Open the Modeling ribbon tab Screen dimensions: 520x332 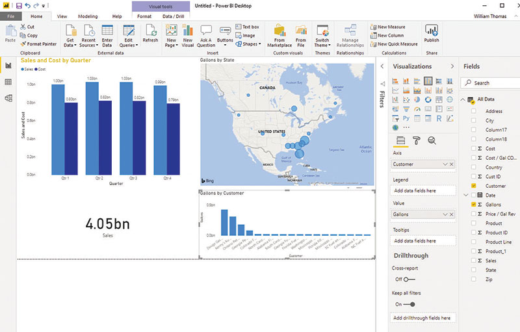coord(88,16)
